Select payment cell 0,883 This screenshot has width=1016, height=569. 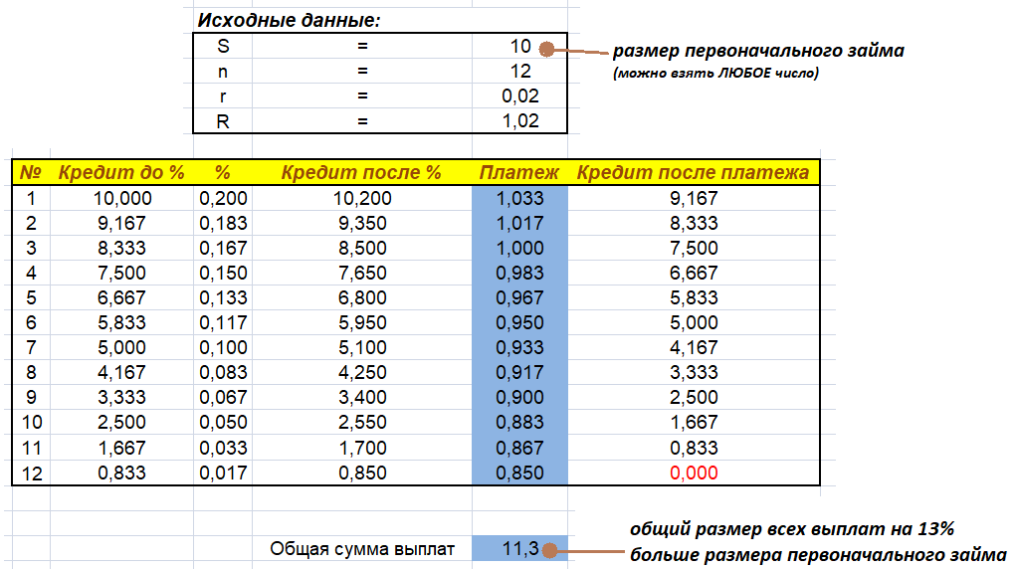(519, 423)
